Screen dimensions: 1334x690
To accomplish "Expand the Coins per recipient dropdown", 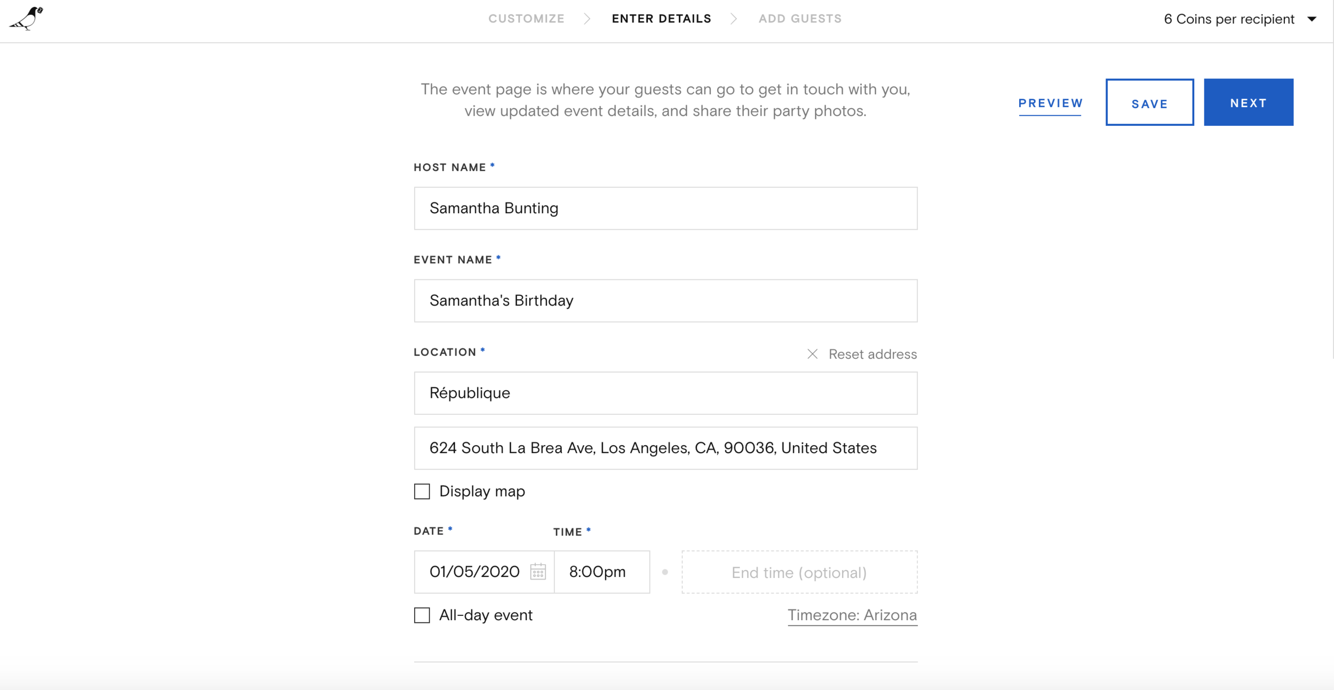I will point(1312,19).
